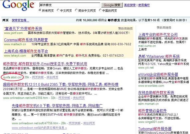The image size is (190, 134).
Task: Click the mail.cums.cn URL text
Action: pyautogui.click(x=147, y=46)
